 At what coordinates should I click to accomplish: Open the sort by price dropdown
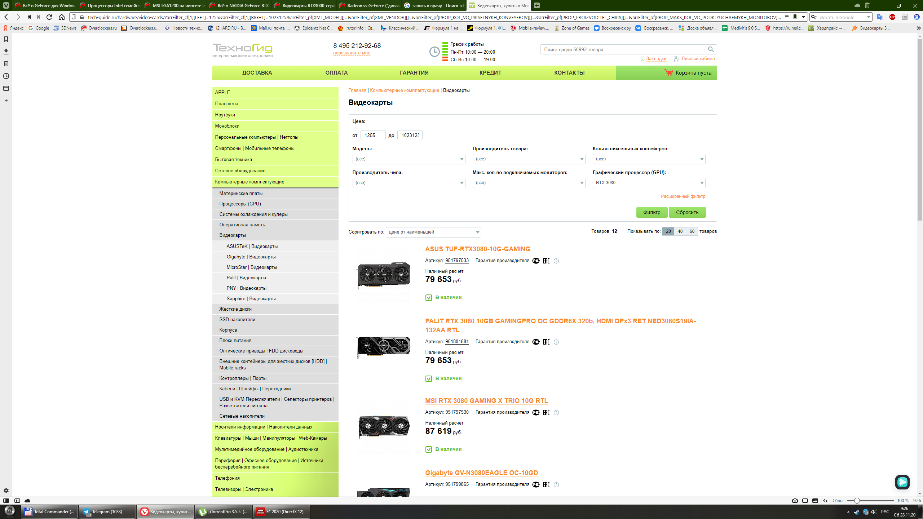(x=433, y=232)
